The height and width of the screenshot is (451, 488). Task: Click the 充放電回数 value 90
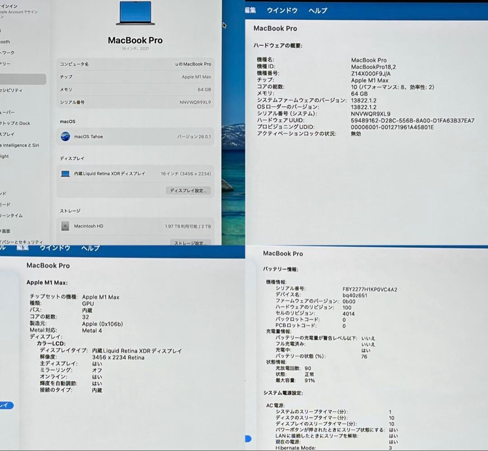pos(308,368)
